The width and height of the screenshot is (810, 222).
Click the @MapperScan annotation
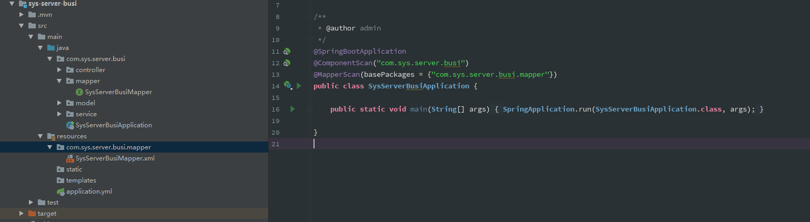coord(337,75)
